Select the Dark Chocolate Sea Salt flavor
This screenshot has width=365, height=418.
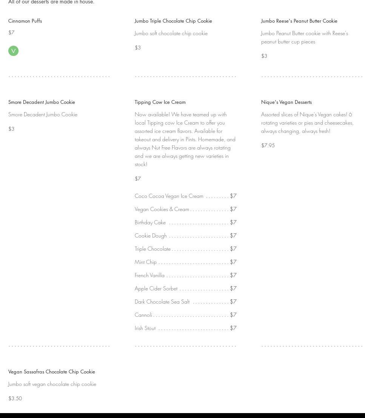tap(162, 302)
